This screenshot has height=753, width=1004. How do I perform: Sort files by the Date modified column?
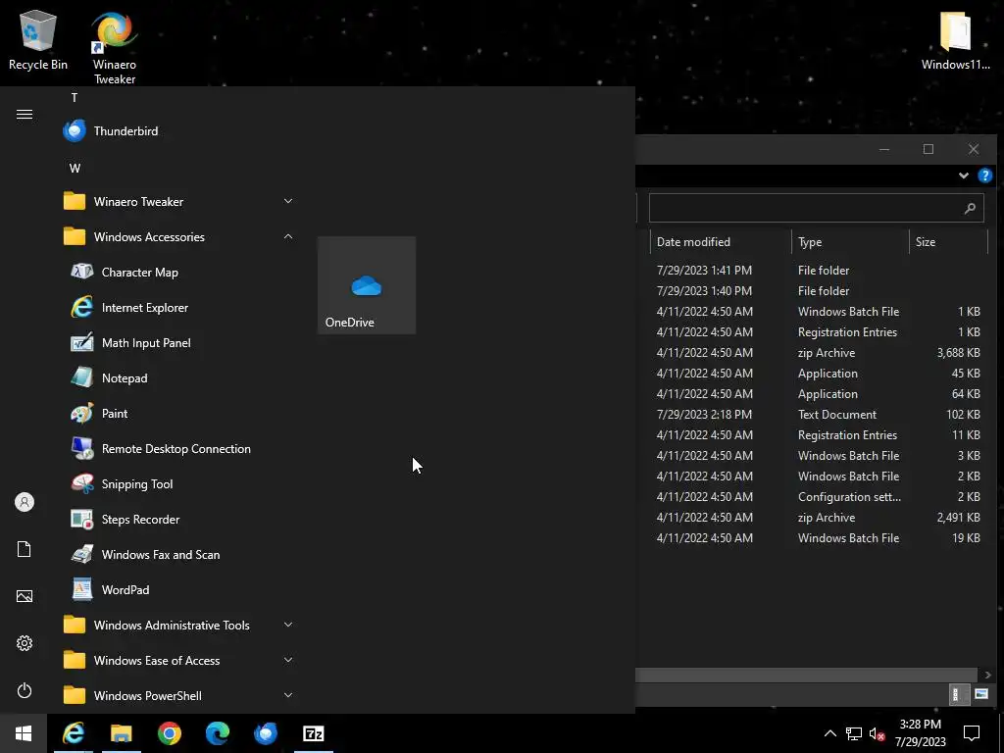pos(721,242)
